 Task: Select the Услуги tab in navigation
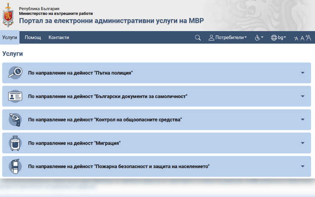[x=10, y=37]
